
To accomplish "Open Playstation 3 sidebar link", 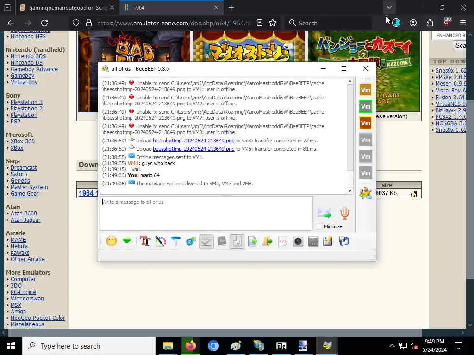I will click(x=26, y=102).
